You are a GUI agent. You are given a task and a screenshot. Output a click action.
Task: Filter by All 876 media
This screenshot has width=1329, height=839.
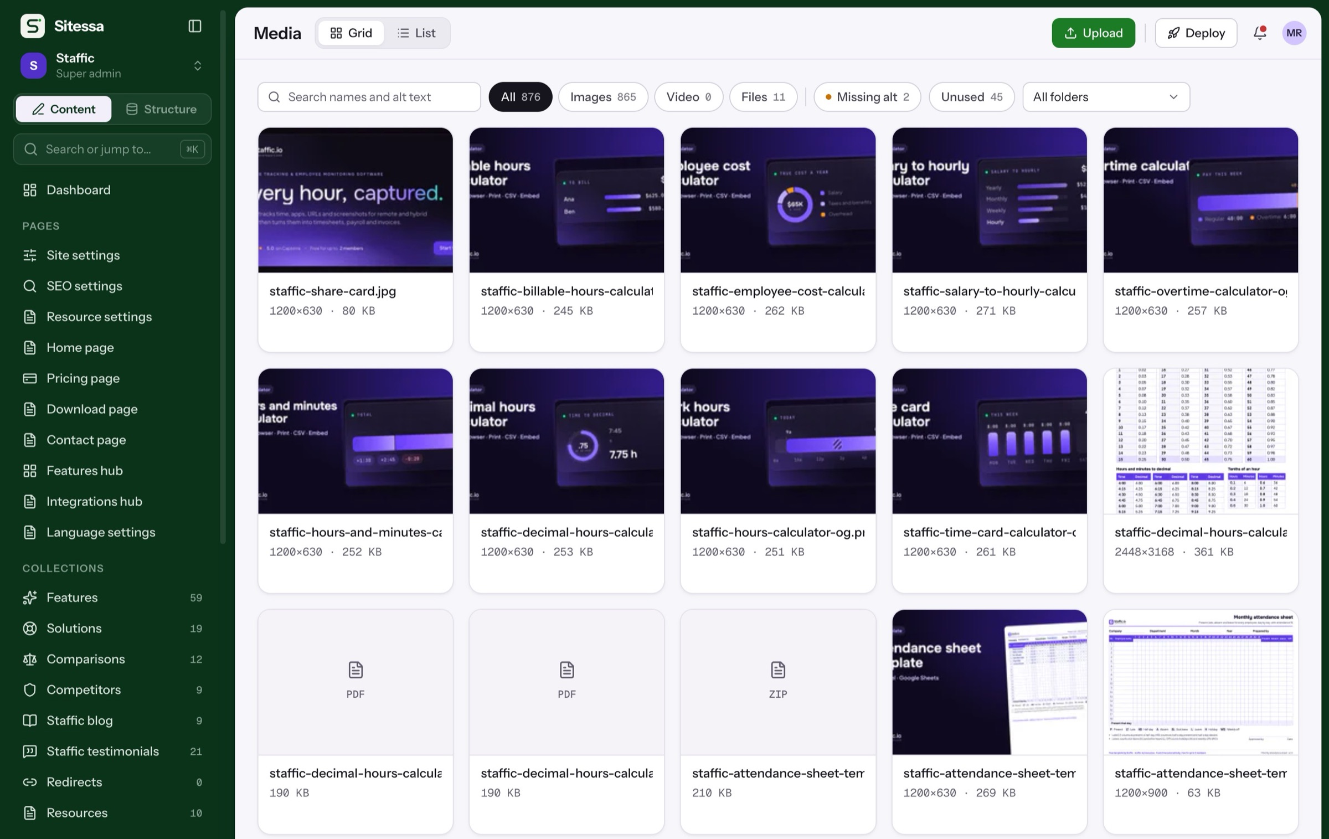click(x=520, y=97)
